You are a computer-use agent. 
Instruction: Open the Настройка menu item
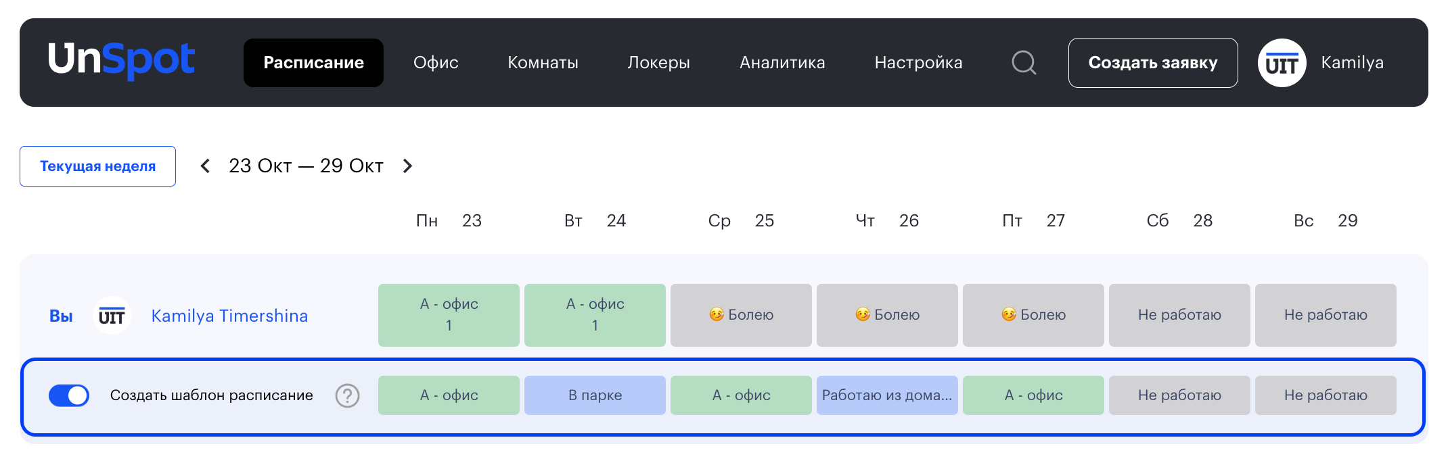click(x=918, y=63)
